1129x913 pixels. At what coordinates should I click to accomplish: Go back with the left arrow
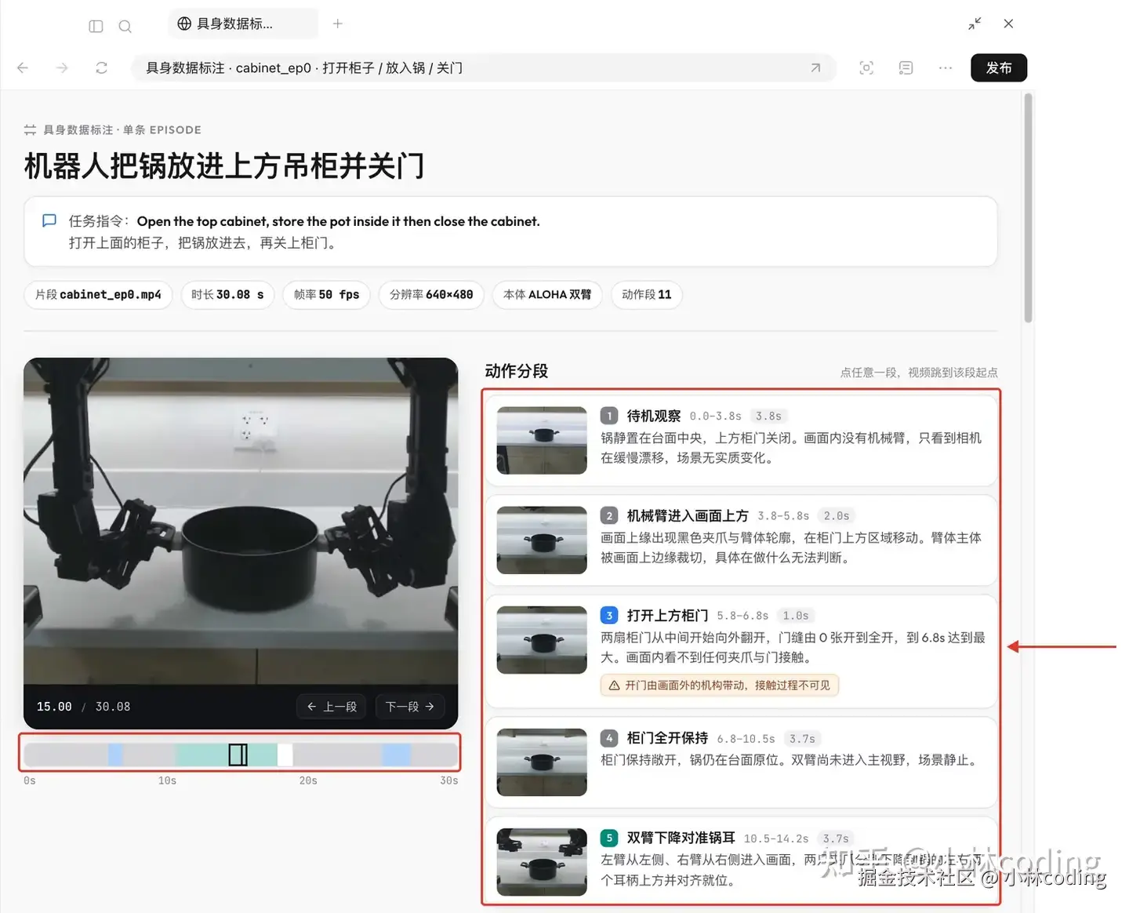23,68
